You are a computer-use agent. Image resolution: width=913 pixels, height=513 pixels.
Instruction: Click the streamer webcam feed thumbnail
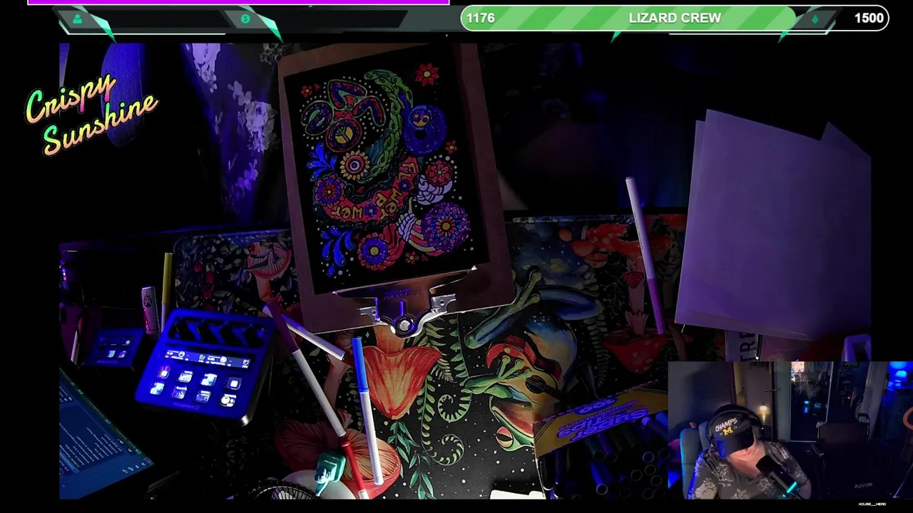[790, 430]
